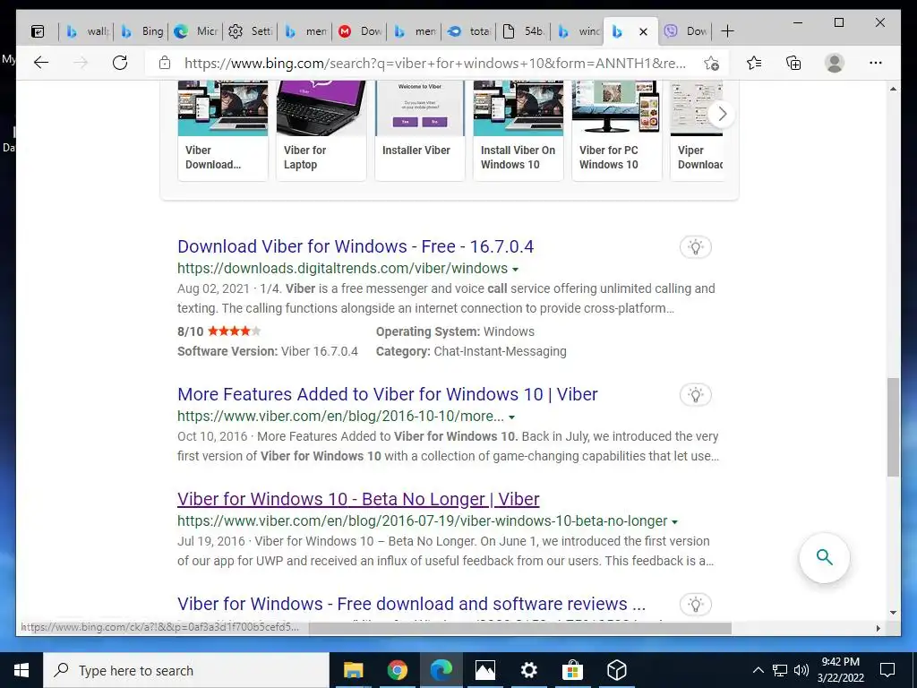Open File Explorer from taskbar
This screenshot has height=688, width=917.
tap(353, 670)
